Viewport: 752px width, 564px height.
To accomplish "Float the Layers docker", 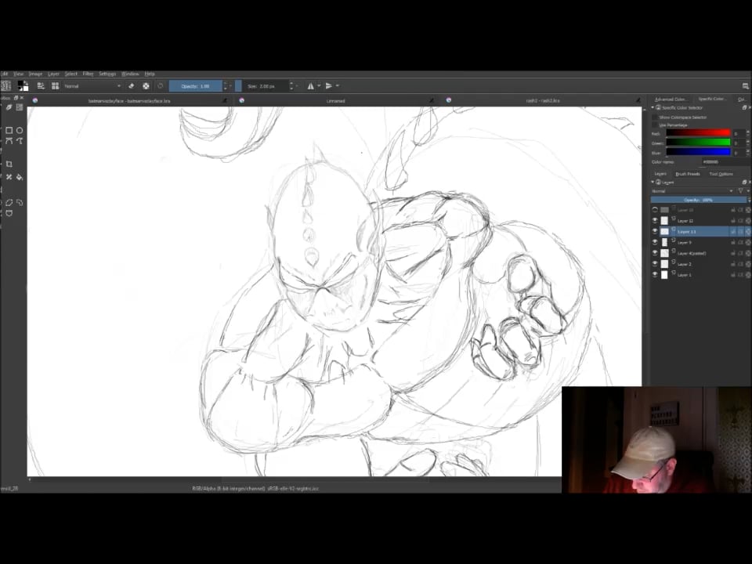I will coord(744,183).
